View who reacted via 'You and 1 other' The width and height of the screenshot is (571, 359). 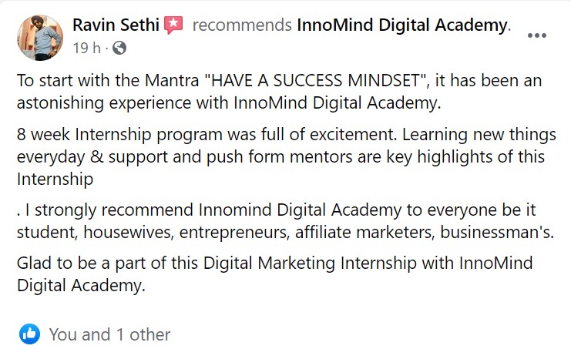(x=109, y=334)
